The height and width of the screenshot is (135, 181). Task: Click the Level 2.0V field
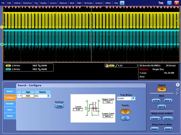click(x=78, y=109)
